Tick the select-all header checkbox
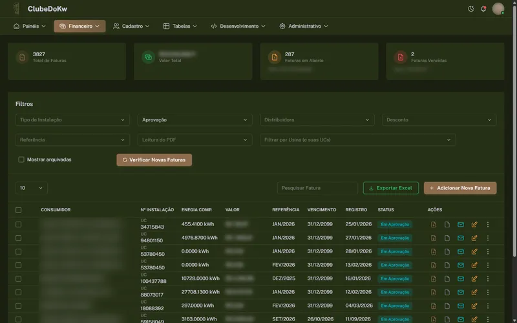The height and width of the screenshot is (323, 517). (x=19, y=210)
